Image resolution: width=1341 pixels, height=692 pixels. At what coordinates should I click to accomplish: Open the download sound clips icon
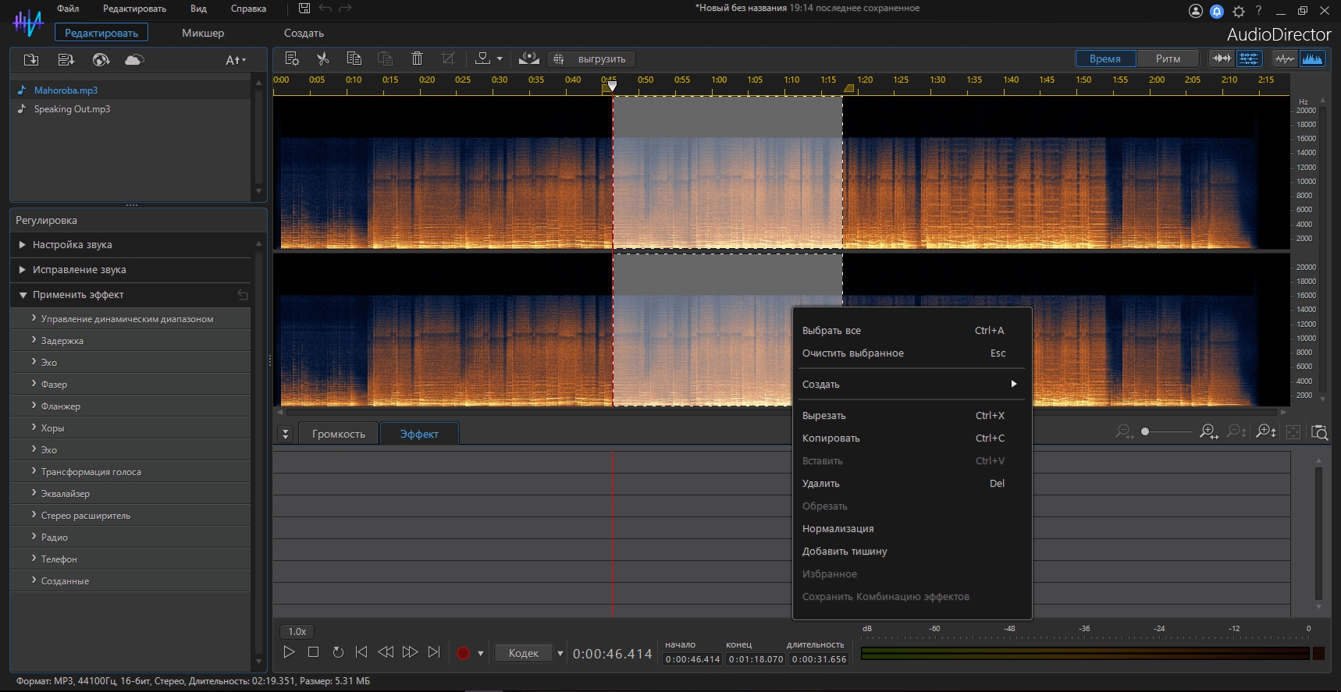tap(101, 60)
